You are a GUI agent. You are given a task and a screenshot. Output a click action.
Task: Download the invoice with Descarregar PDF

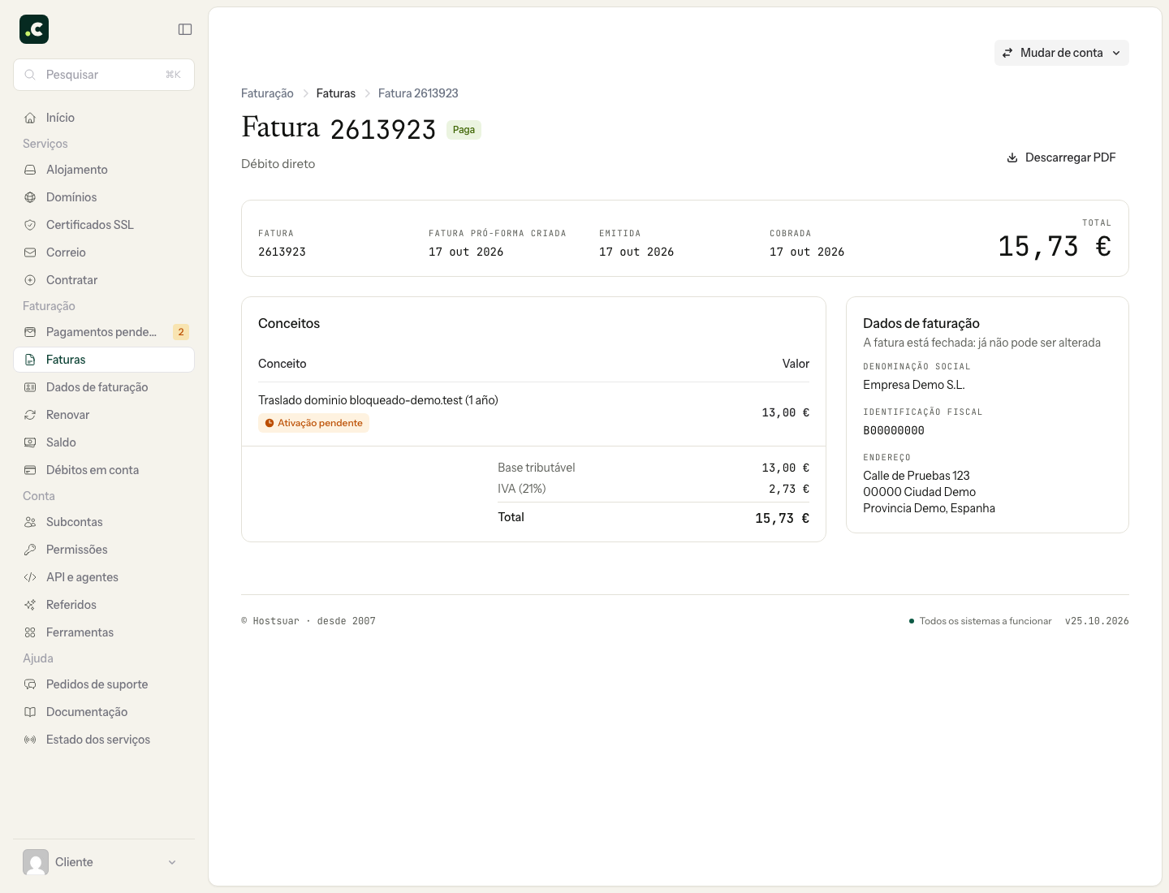[1062, 157]
